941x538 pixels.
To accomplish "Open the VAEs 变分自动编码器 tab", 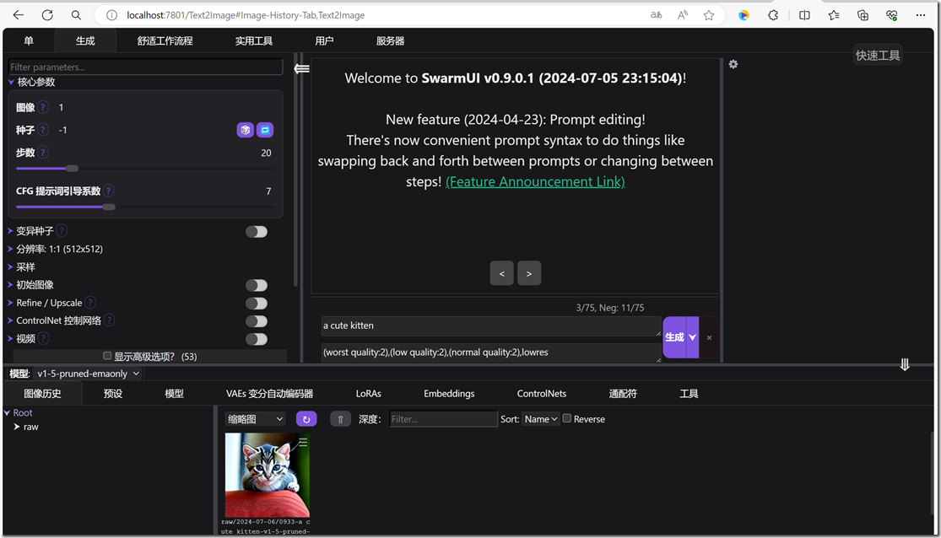I will coord(269,394).
